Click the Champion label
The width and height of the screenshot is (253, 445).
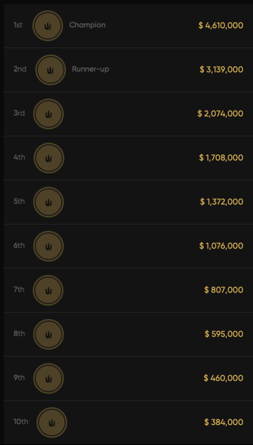[88, 25]
